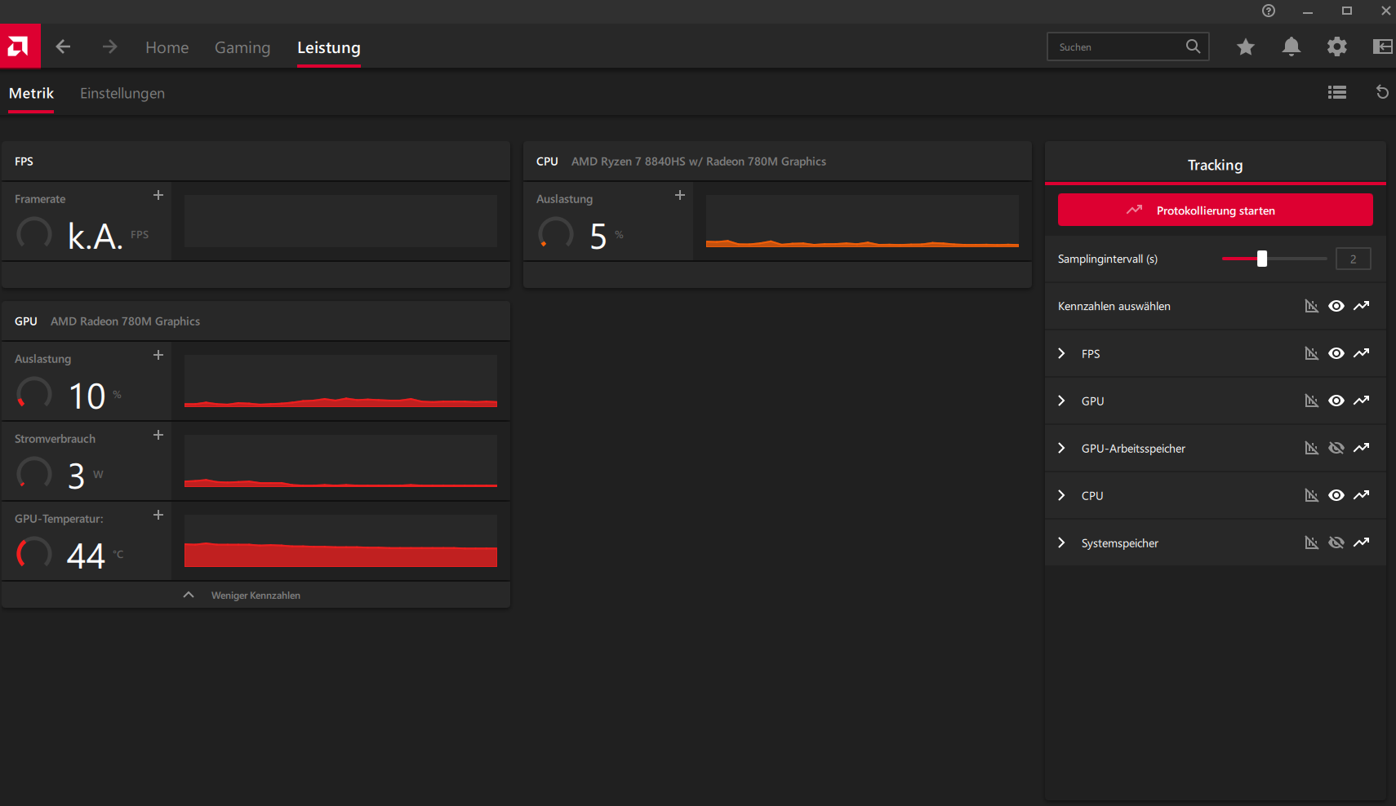Viewport: 1396px width, 806px height.
Task: Expand the Systemspeicher tracking row
Action: pos(1061,542)
